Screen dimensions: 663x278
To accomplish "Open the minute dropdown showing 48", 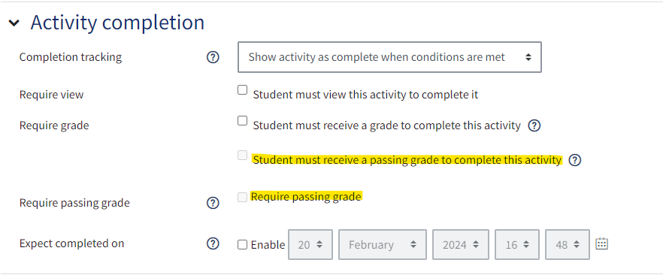I will coord(568,245).
